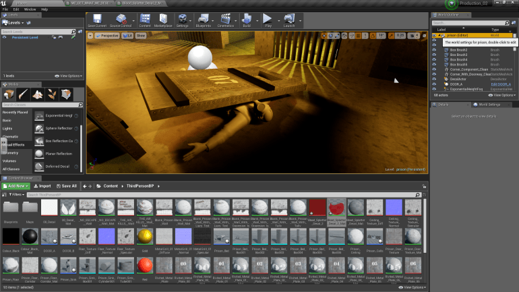Click the Cinematics clapperboard icon

tap(226, 18)
